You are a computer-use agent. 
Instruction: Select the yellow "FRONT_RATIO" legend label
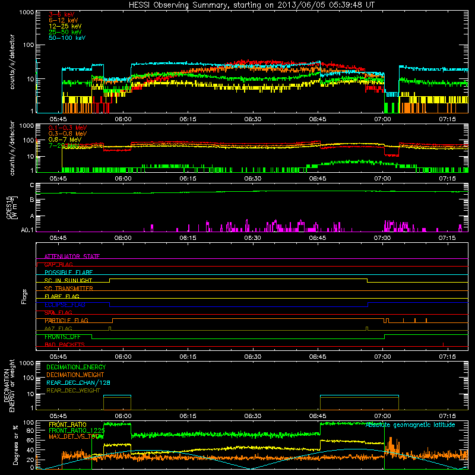(x=68, y=425)
